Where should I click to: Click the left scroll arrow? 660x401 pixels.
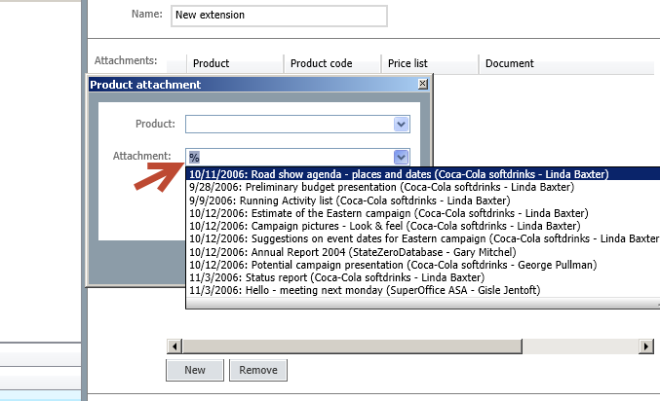click(x=175, y=346)
